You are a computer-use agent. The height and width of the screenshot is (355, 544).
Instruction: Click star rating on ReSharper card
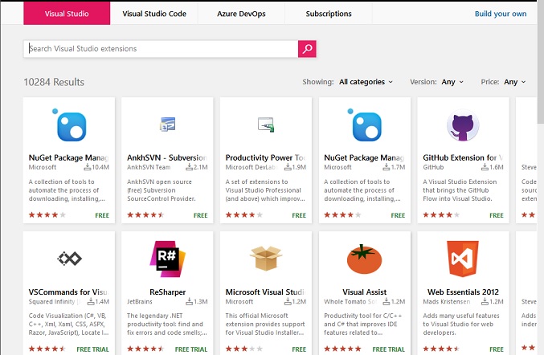tap(145, 349)
